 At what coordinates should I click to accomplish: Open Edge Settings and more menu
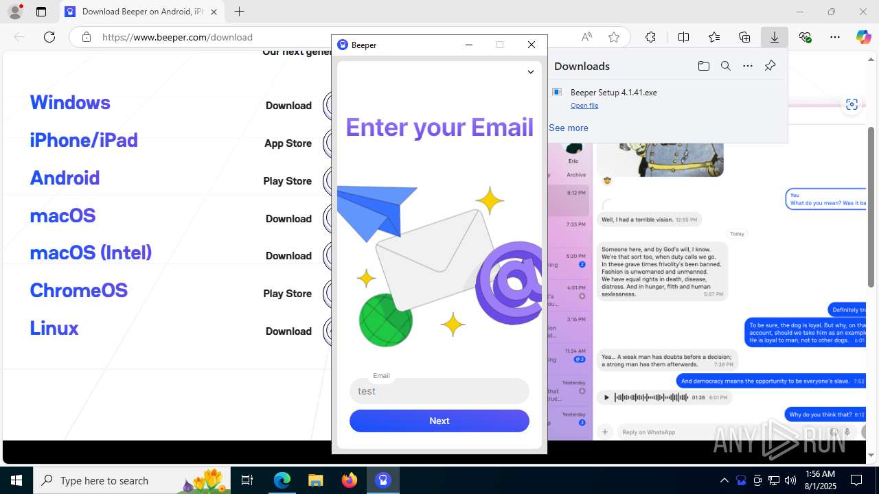click(835, 37)
